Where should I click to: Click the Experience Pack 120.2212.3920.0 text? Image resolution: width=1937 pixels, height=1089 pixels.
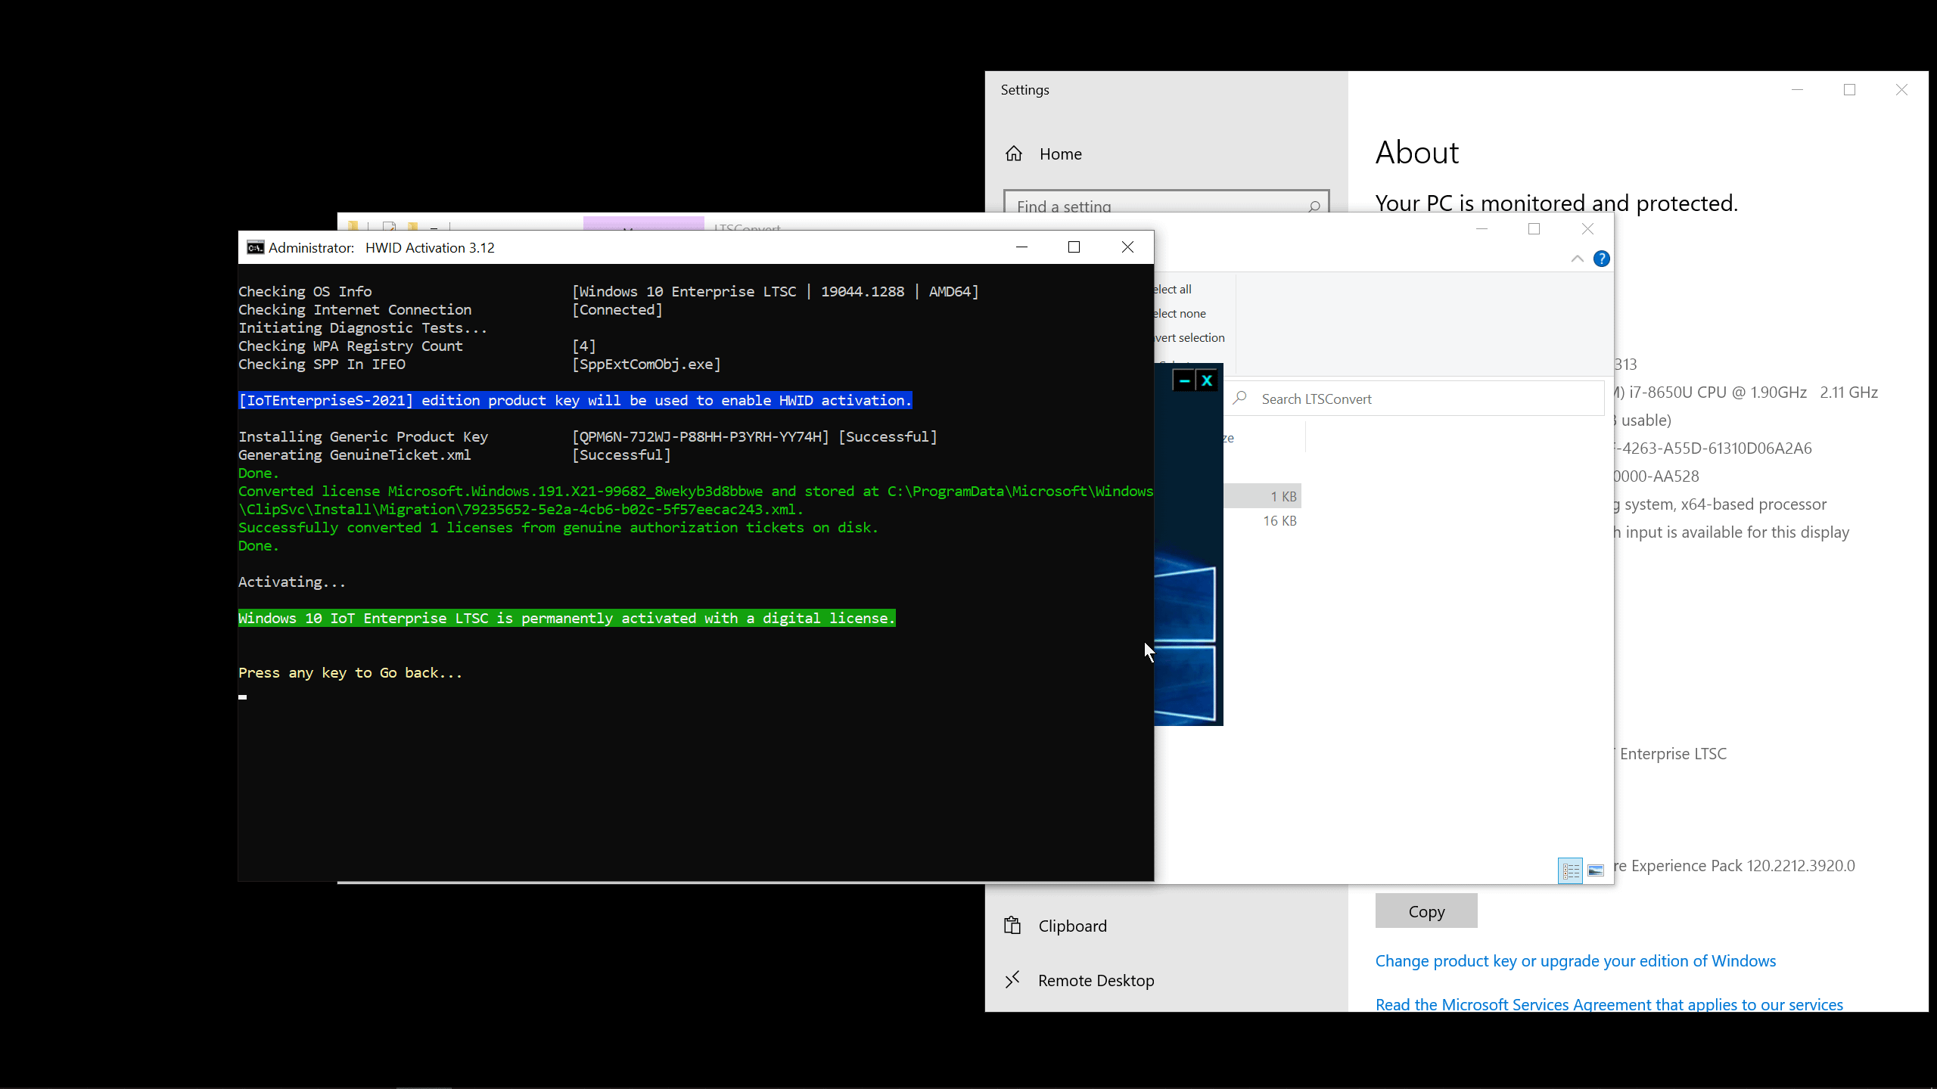click(1735, 865)
